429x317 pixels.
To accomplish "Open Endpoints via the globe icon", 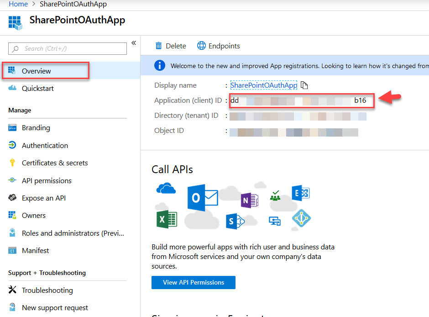I will [x=201, y=46].
